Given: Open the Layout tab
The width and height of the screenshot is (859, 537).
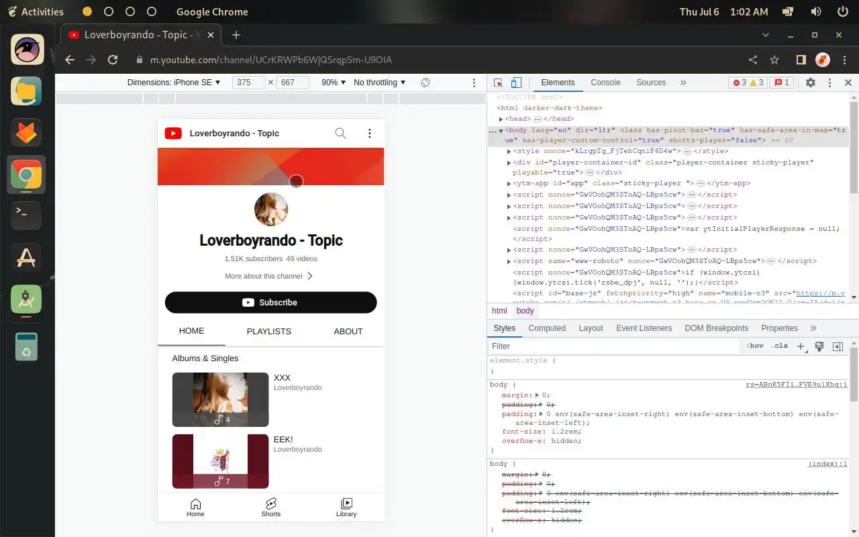Looking at the screenshot, I should [591, 328].
